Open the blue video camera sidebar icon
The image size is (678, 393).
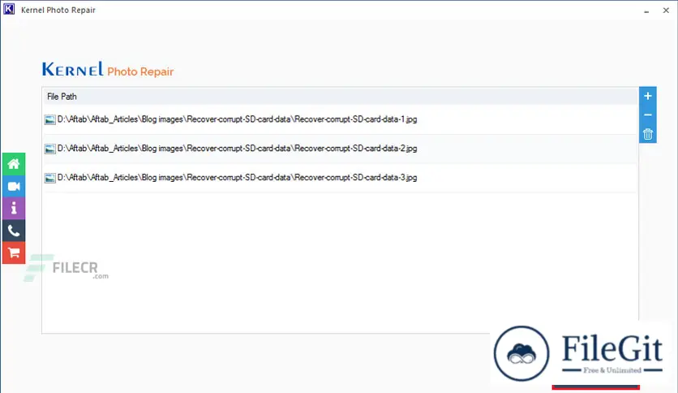(14, 187)
